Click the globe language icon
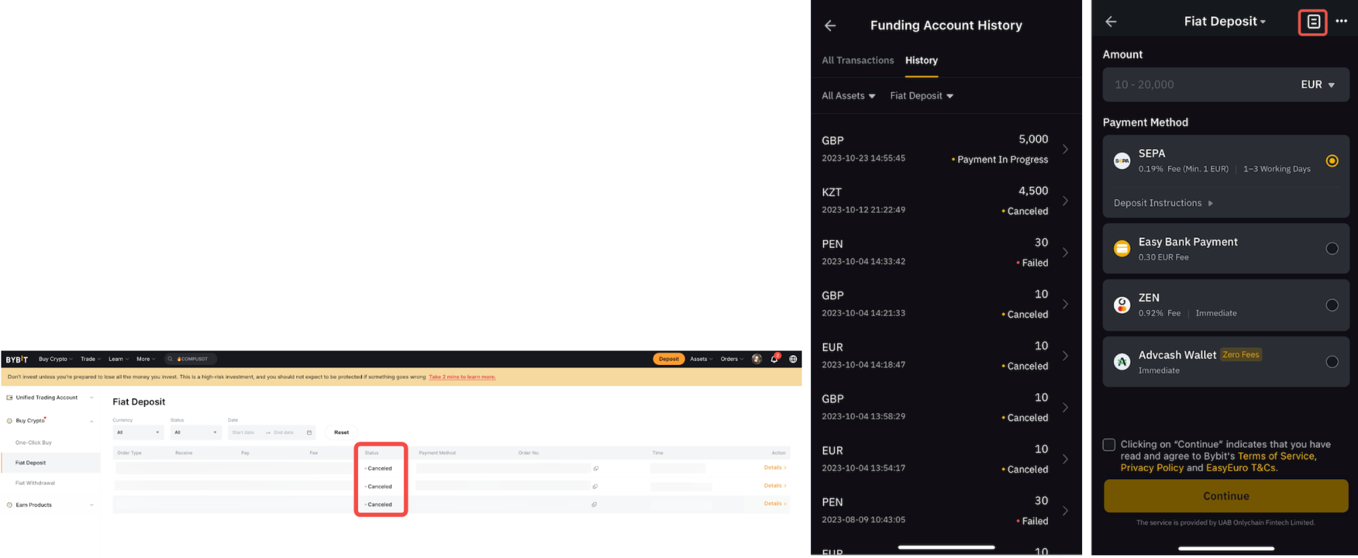Viewport: 1358px width, 558px height. (x=793, y=359)
